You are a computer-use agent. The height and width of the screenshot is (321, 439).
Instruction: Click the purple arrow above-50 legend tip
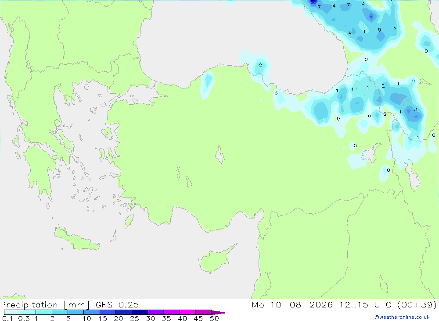pos(219,312)
